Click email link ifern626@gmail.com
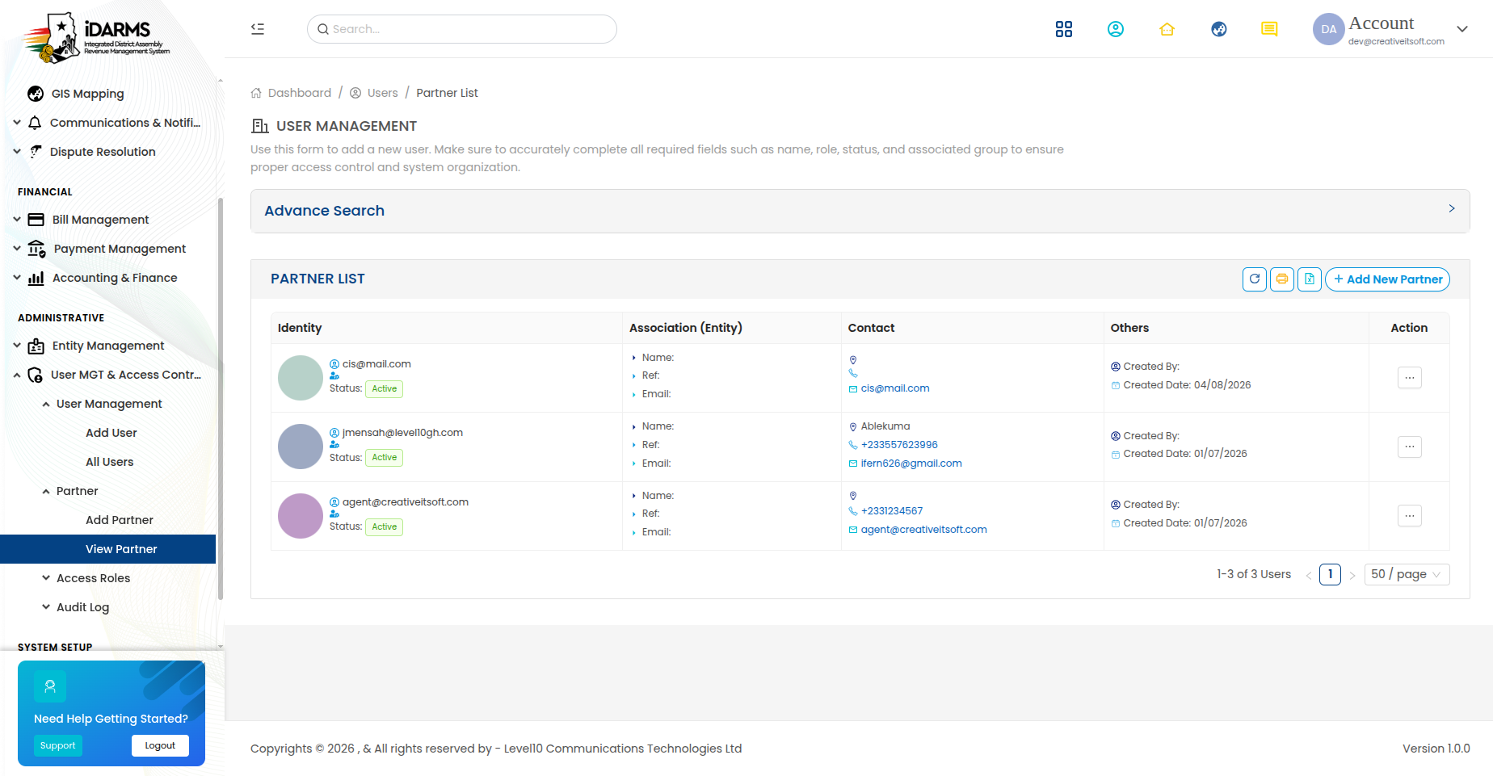 [911, 464]
